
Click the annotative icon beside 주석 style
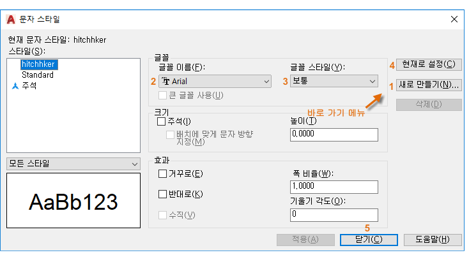[x=15, y=85]
